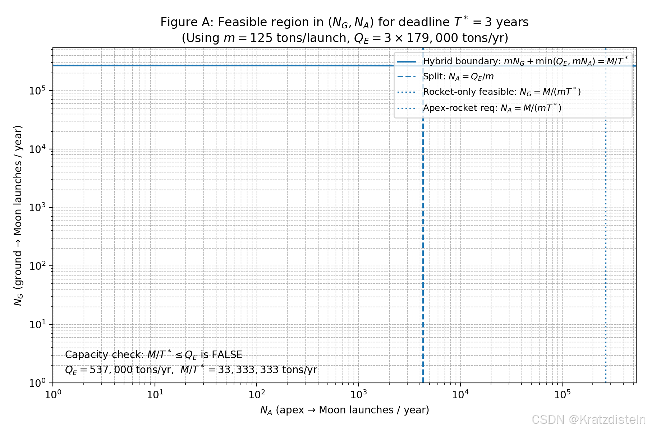Click the x-axis tick label 10^3
The width and height of the screenshot is (647, 431).
358,394
